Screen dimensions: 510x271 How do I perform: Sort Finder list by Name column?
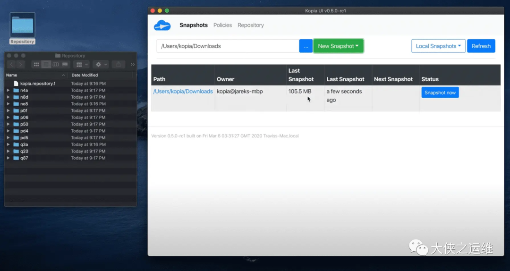(35, 75)
